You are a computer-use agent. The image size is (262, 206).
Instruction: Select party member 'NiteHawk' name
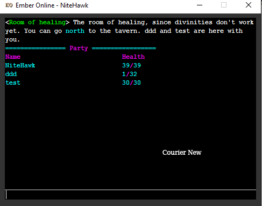click(20, 65)
